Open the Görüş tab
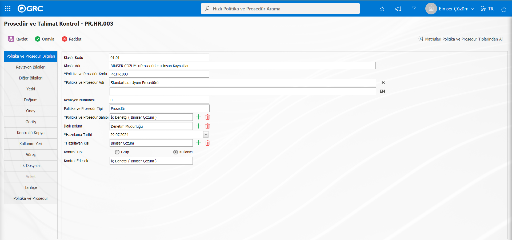This screenshot has height=240, width=512. click(x=31, y=122)
